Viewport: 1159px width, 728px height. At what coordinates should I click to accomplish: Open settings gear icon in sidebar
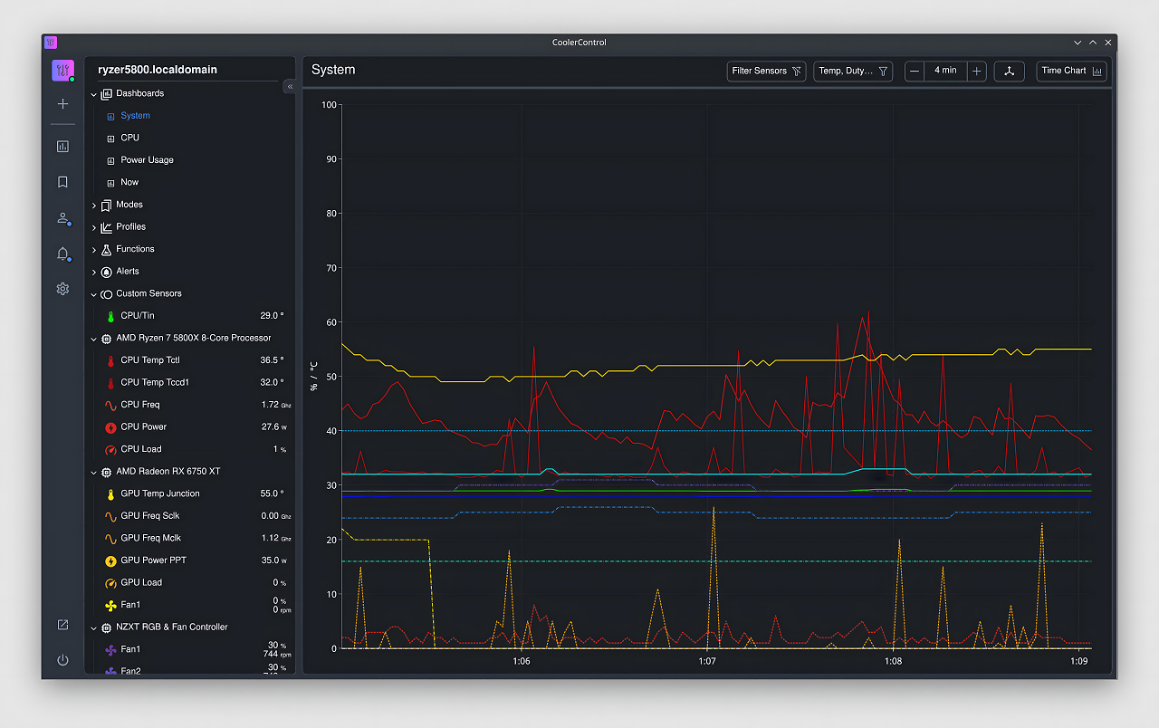62,289
